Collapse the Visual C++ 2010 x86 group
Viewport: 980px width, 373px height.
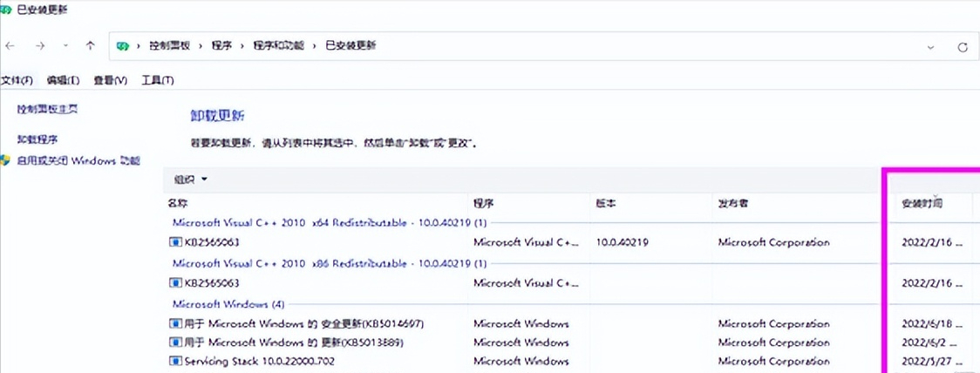pos(330,264)
